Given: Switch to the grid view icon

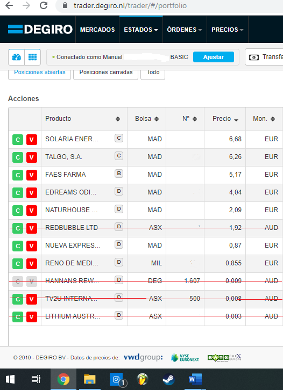Looking at the screenshot, I should pyautogui.click(x=32, y=57).
